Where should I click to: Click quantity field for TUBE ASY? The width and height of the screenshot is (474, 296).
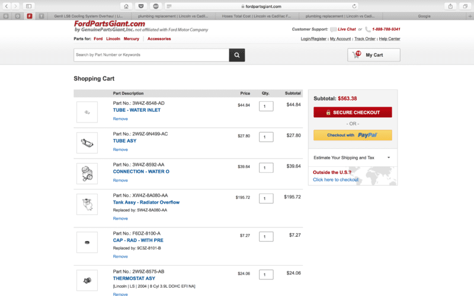pos(266,137)
